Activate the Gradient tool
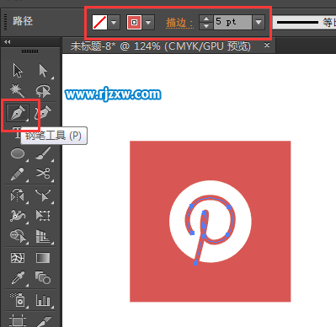 (x=43, y=258)
